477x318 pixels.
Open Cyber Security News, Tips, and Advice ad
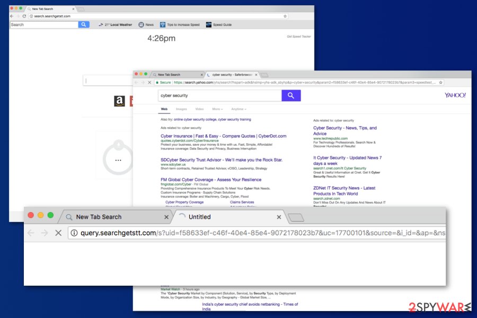pyautogui.click(x=345, y=130)
